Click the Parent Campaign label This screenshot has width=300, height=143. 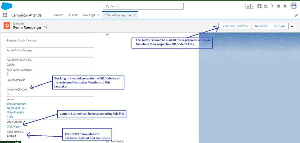[16, 80]
